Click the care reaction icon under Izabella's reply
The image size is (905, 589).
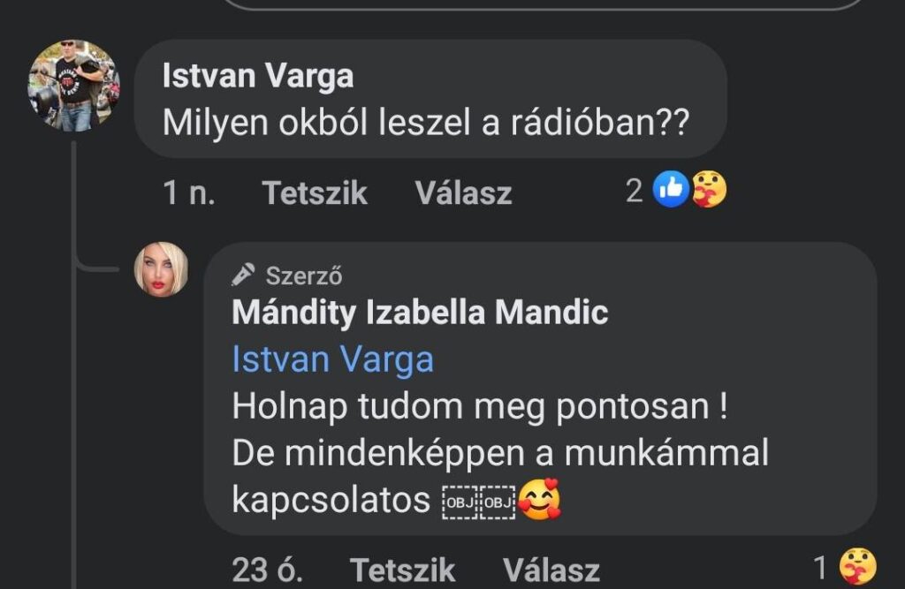pos(858,567)
